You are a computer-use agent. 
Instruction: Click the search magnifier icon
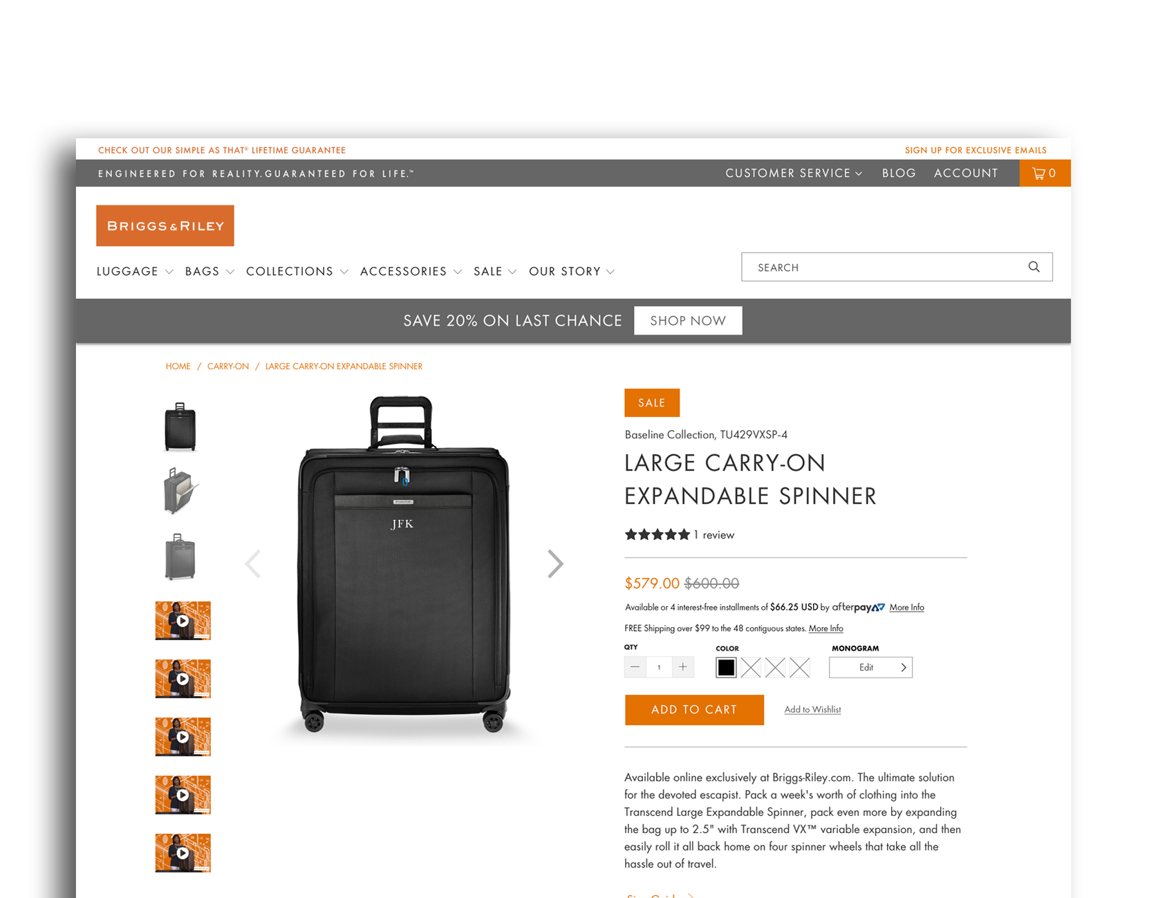(x=1034, y=267)
